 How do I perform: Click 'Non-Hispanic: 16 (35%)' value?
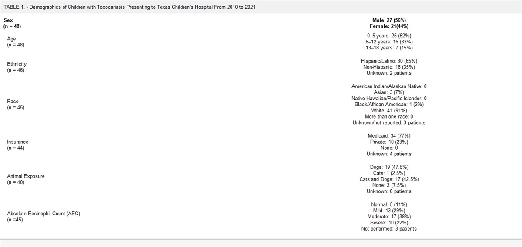[x=388, y=67]
